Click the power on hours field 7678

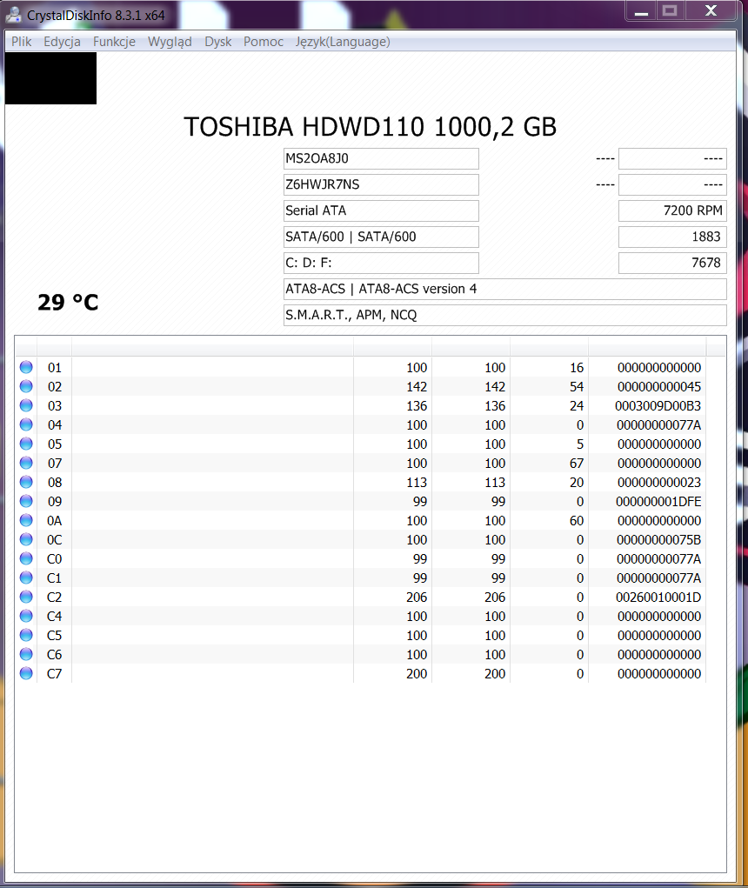click(672, 263)
